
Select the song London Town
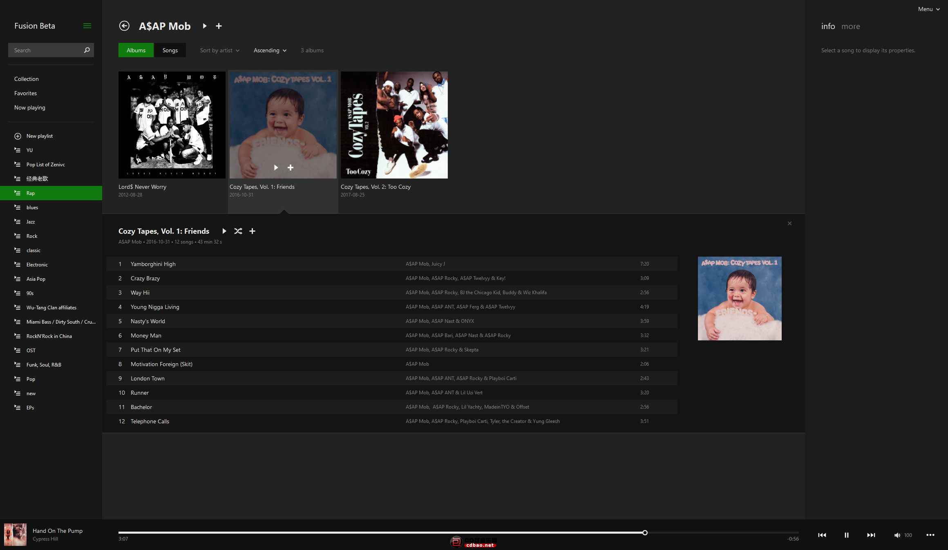pos(392,378)
